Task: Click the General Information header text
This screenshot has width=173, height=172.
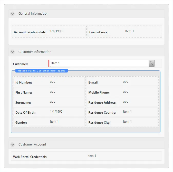Action: pyautogui.click(x=33, y=13)
